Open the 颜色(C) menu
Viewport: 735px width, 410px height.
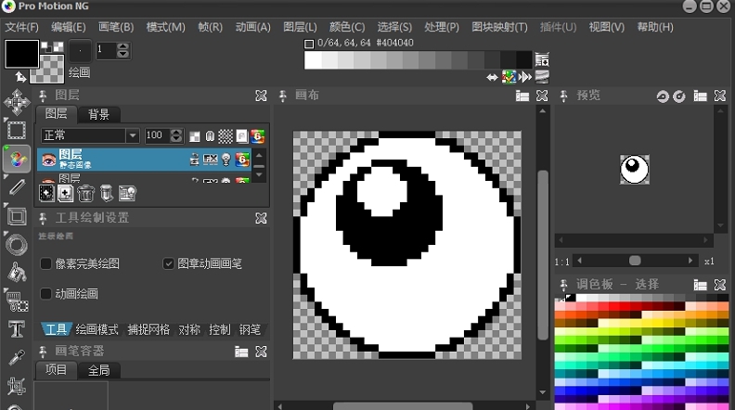click(x=347, y=27)
